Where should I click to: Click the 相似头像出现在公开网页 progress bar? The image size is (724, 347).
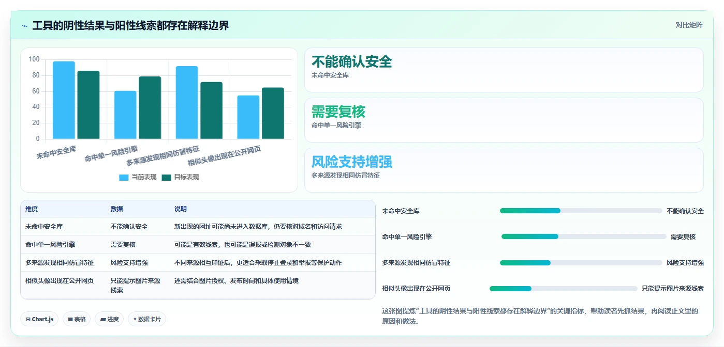tap(563, 288)
